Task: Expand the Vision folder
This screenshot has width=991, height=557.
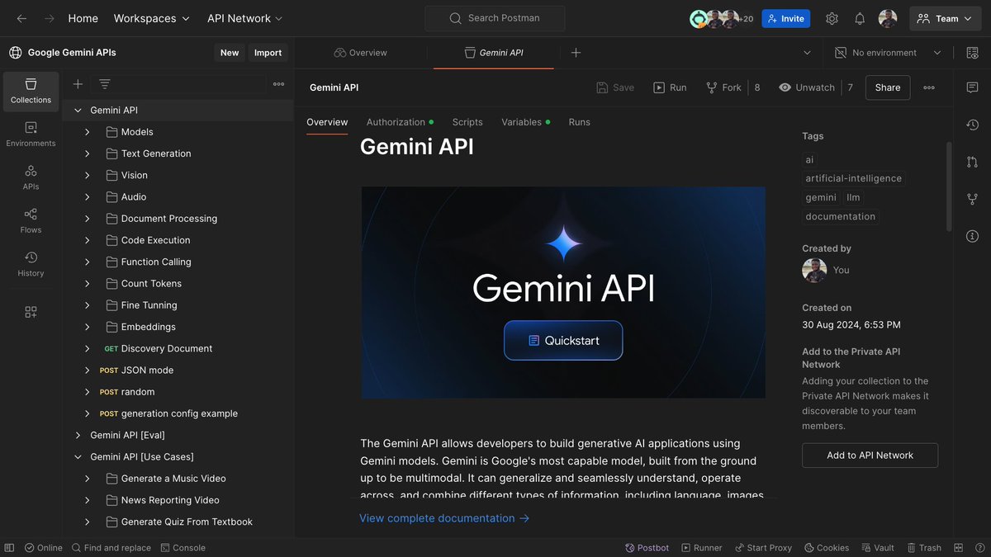Action: coord(88,175)
